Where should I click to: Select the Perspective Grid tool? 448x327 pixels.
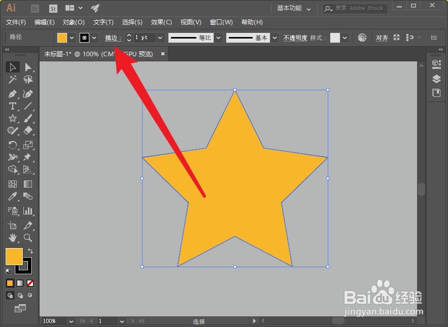pos(28,169)
